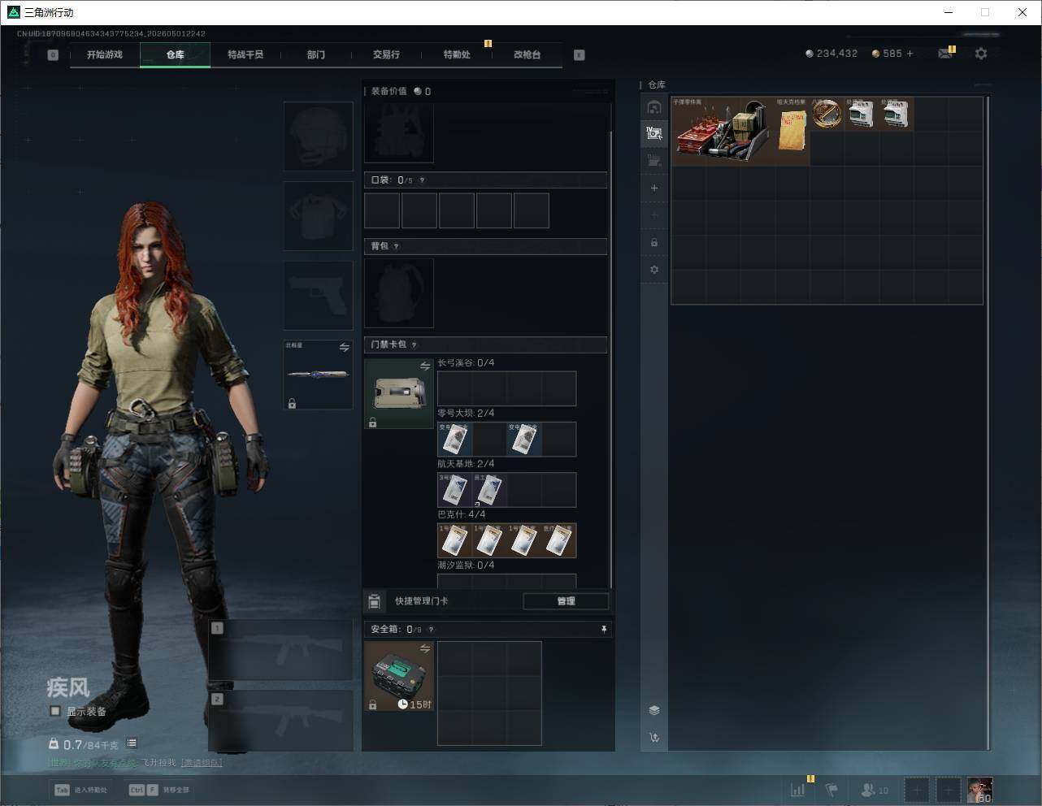Image resolution: width=1042 pixels, height=806 pixels.
Task: Select the IV collectibles container icon
Action: (x=654, y=134)
